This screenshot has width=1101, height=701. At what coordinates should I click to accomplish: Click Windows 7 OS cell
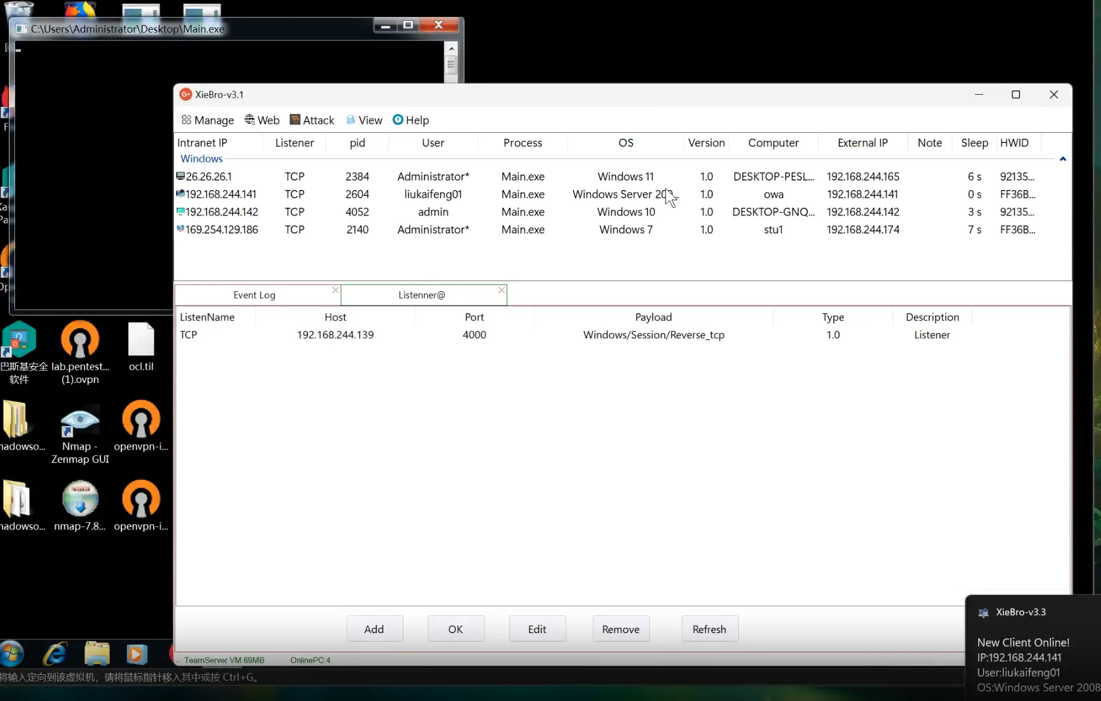[x=626, y=229]
